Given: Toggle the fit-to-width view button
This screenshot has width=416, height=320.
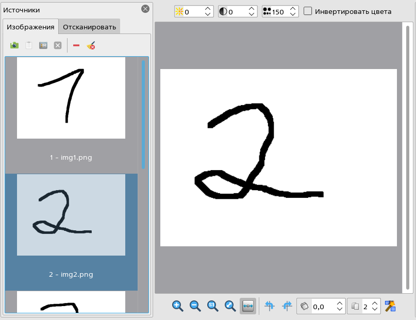Looking at the screenshot, I should coord(247,306).
